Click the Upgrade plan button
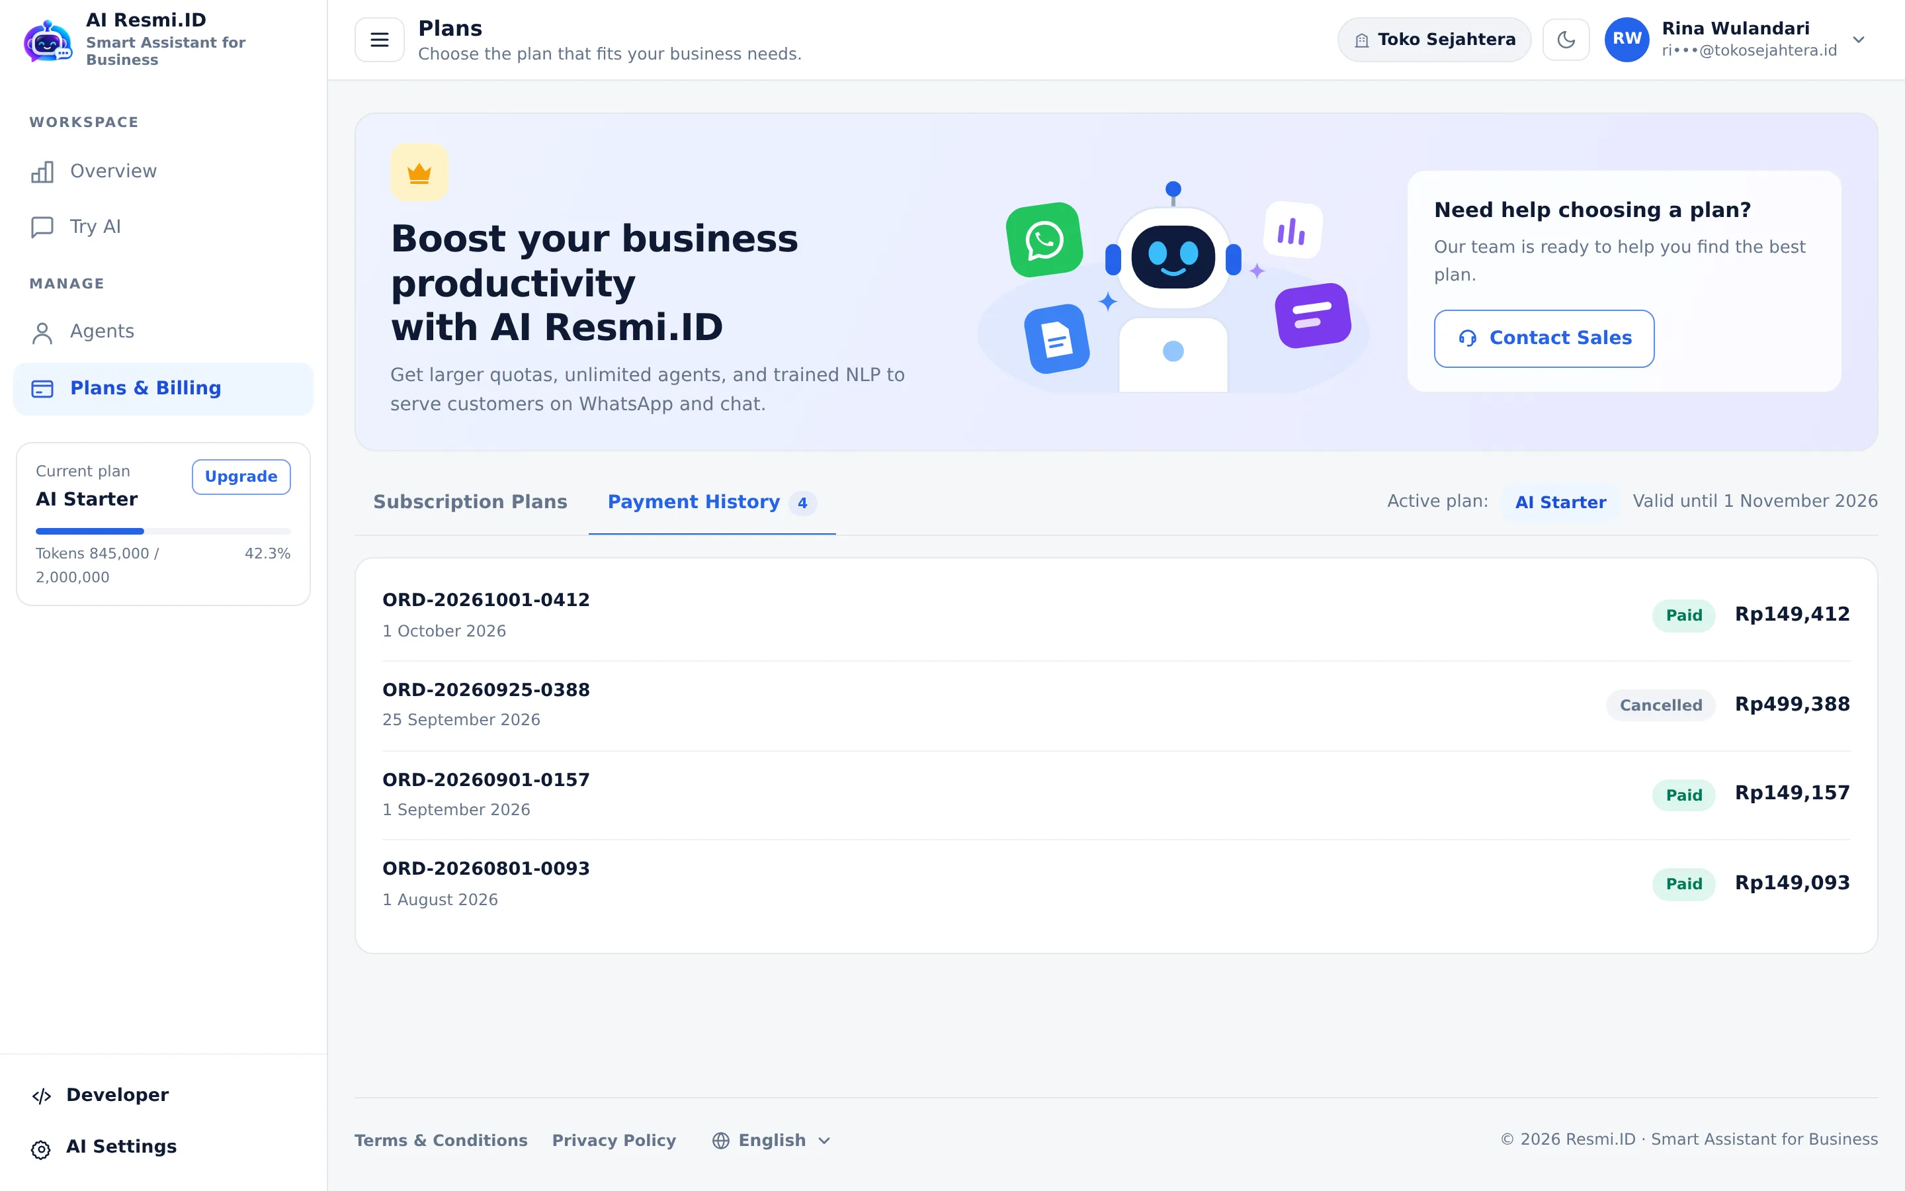The width and height of the screenshot is (1905, 1191). (x=241, y=476)
